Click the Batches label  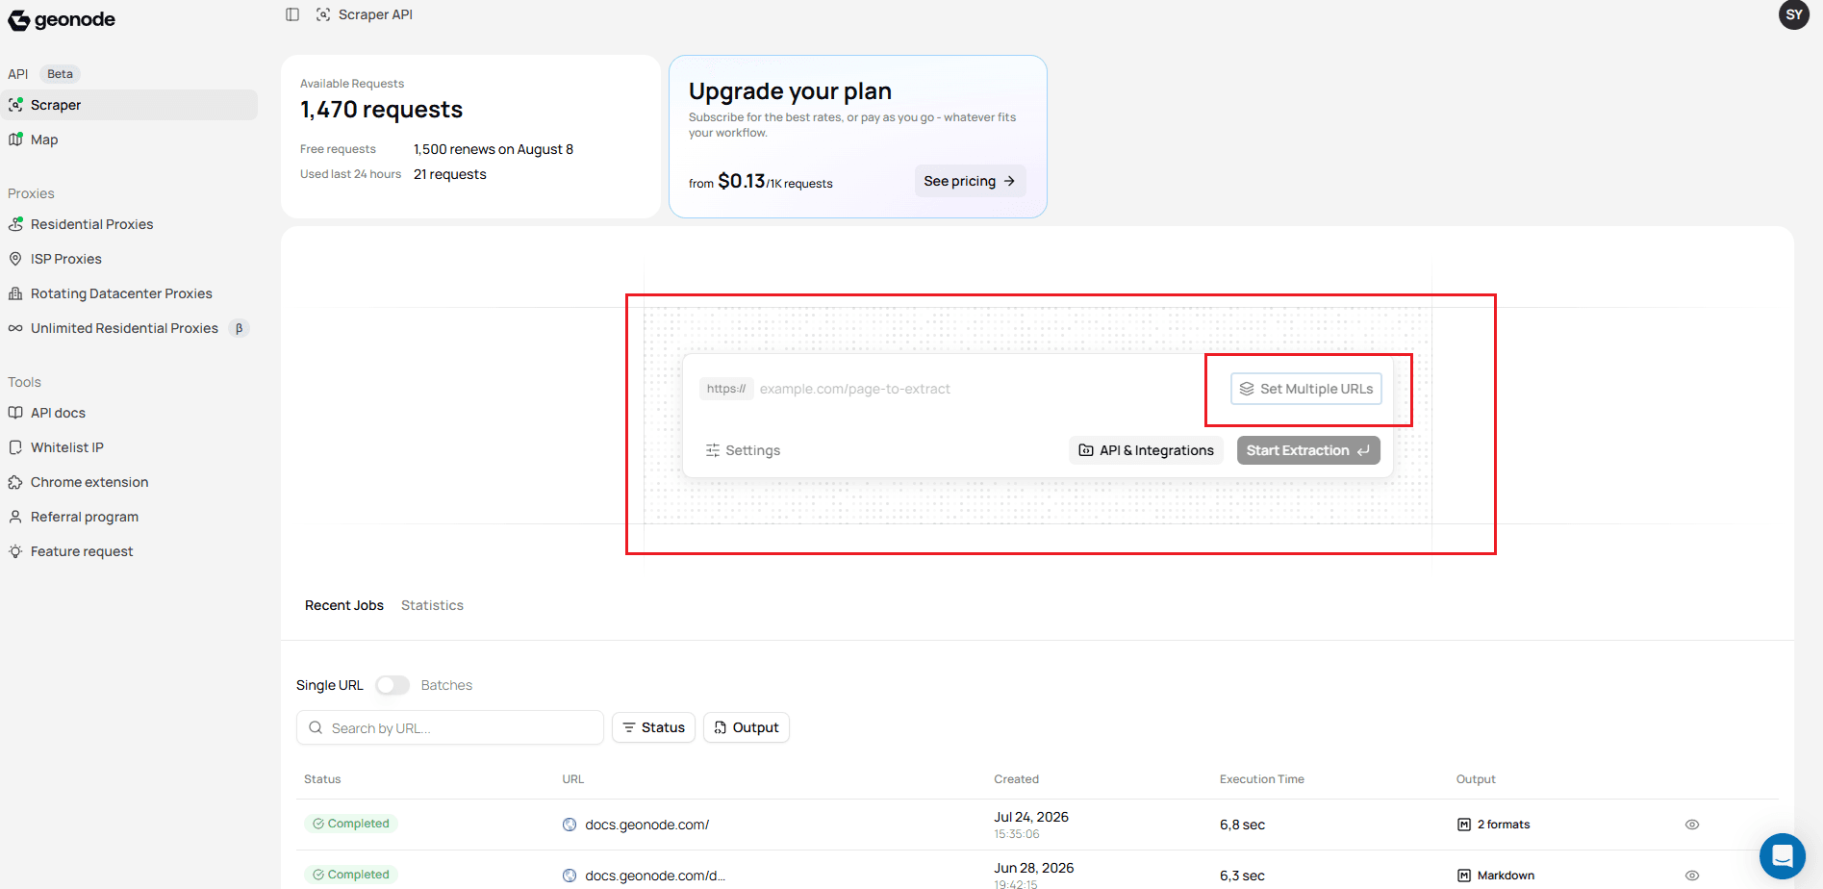446,685
